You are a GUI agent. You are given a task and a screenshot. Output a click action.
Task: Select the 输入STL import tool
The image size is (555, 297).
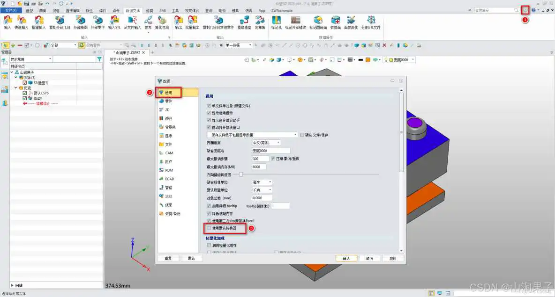113,21
